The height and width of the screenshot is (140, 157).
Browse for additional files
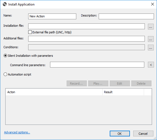tap(151, 39)
